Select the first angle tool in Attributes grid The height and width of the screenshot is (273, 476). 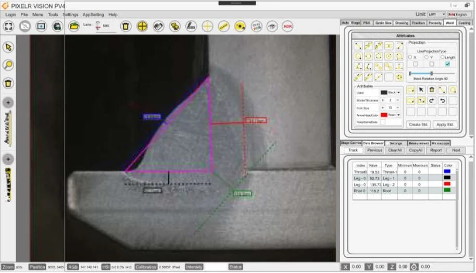pos(358,67)
